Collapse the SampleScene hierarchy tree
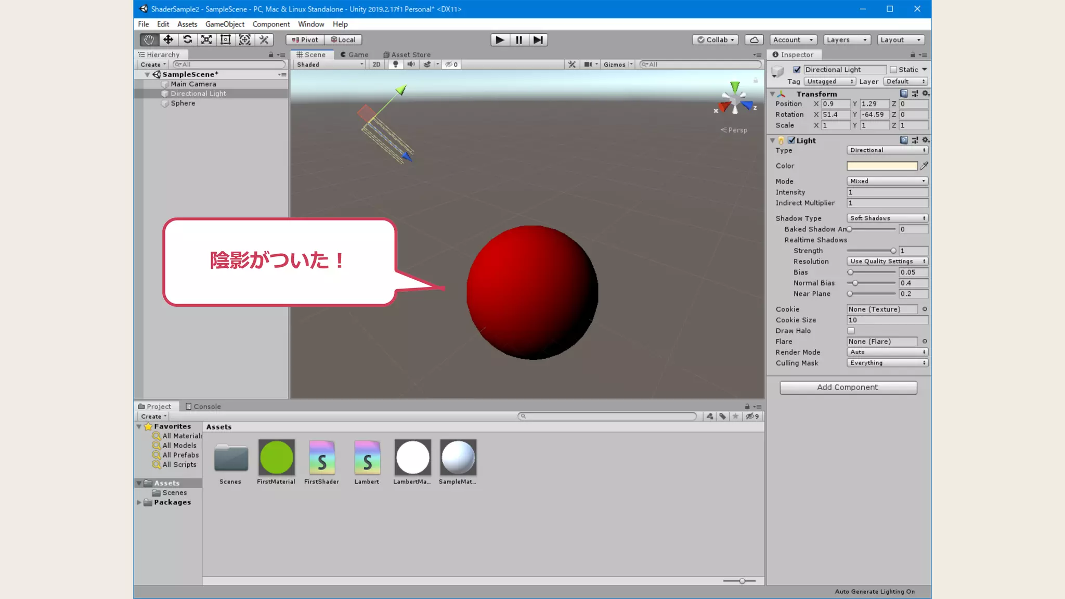 point(147,74)
